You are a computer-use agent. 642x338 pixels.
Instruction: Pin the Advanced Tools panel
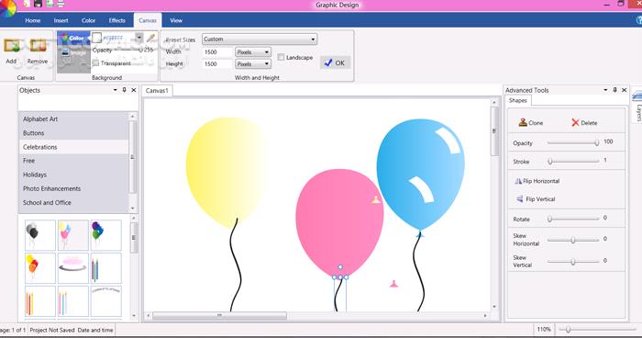[614, 90]
